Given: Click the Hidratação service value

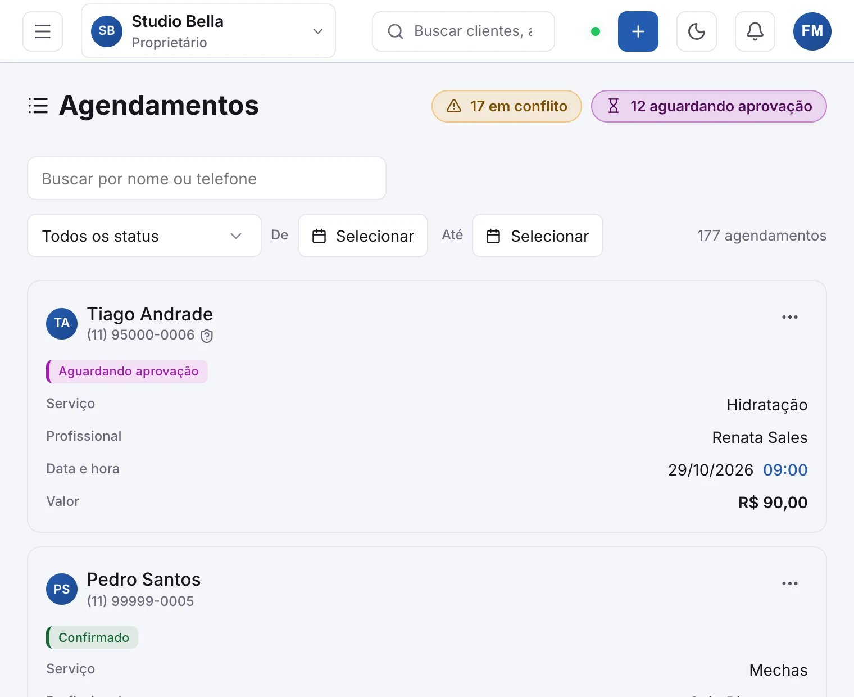Looking at the screenshot, I should click(x=767, y=405).
